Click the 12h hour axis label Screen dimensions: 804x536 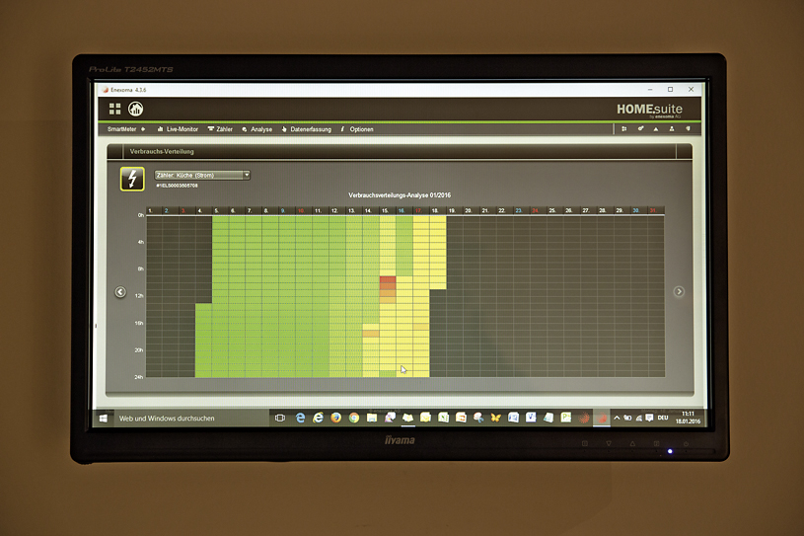[139, 296]
